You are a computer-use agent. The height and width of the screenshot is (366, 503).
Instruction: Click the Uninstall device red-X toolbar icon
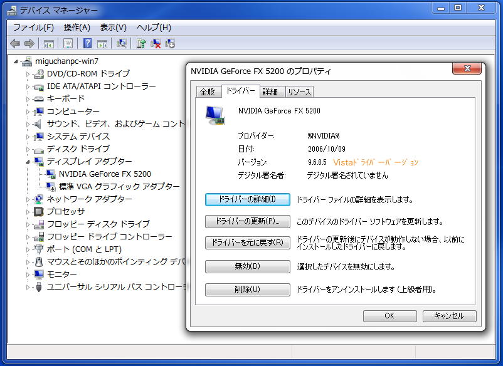pos(156,44)
